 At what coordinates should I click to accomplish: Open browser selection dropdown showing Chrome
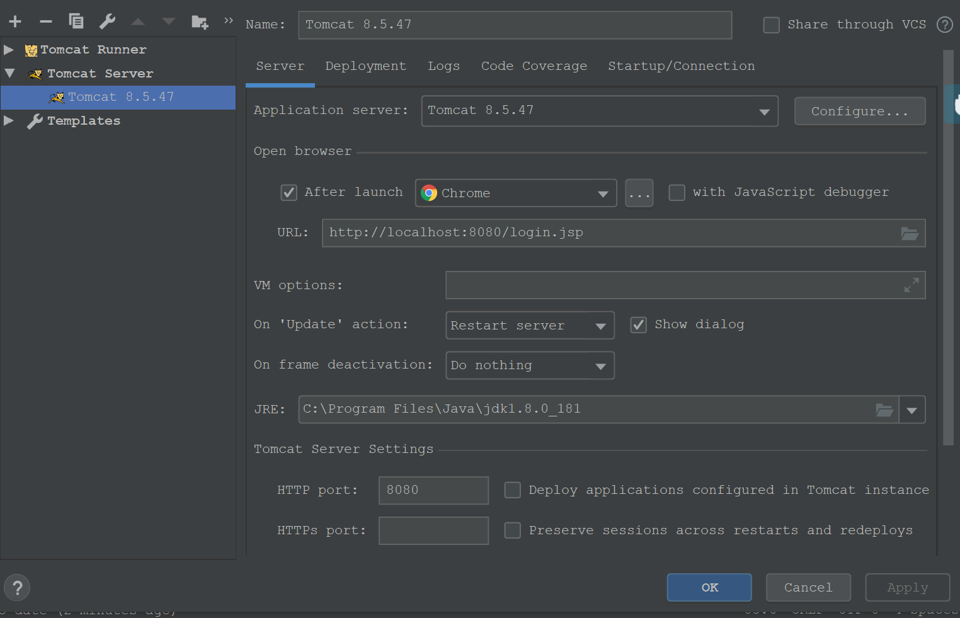[516, 193]
